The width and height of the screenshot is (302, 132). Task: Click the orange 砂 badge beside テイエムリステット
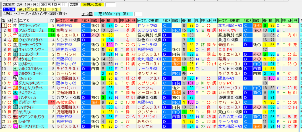coord(15,88)
